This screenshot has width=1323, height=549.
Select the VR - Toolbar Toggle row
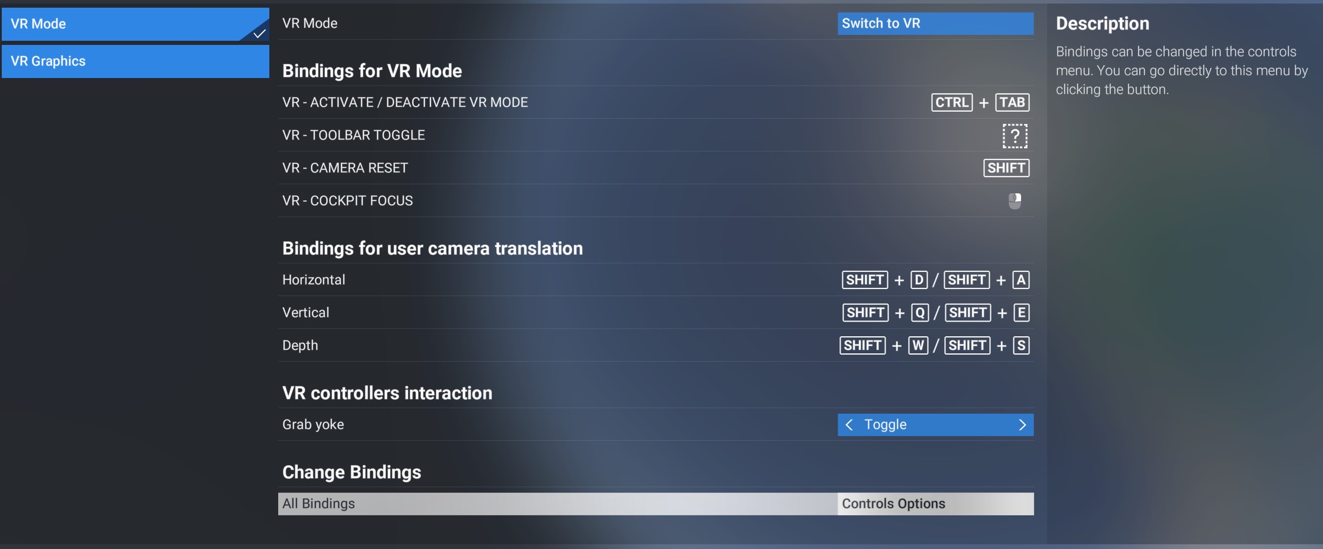[656, 135]
